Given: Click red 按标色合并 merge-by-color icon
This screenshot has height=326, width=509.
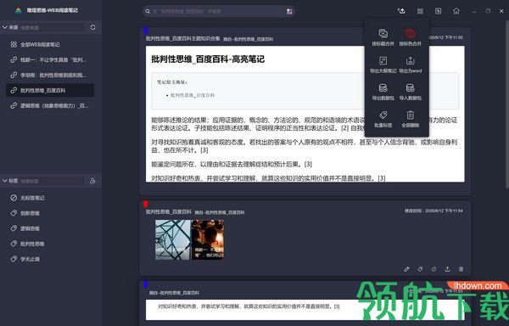Looking at the screenshot, I should (410, 33).
